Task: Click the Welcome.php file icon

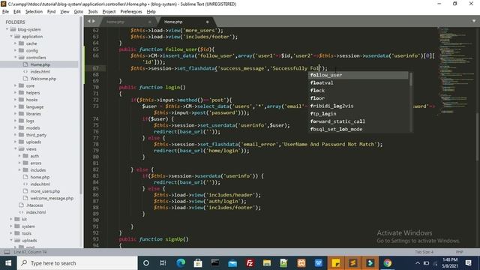Action: coord(25,79)
